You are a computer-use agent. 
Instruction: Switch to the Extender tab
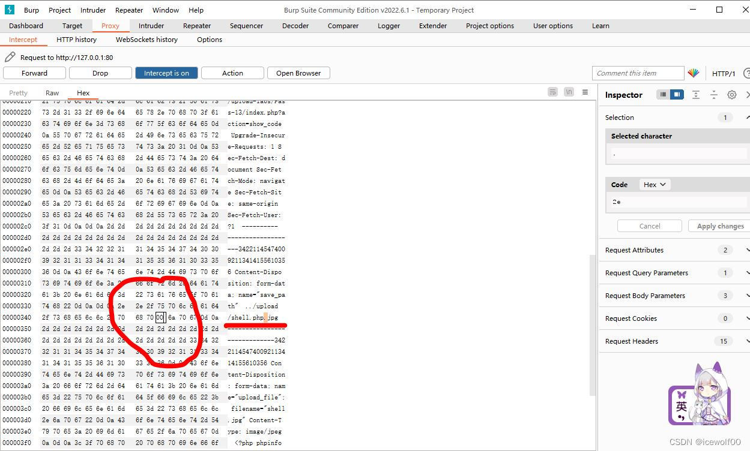433,26
